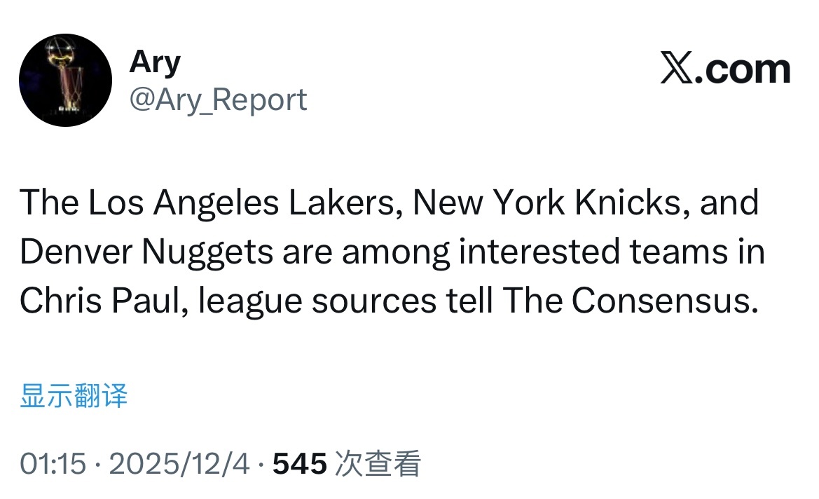The width and height of the screenshot is (819, 499).
Task: Open the @Ary_Report handle
Action: click(218, 100)
